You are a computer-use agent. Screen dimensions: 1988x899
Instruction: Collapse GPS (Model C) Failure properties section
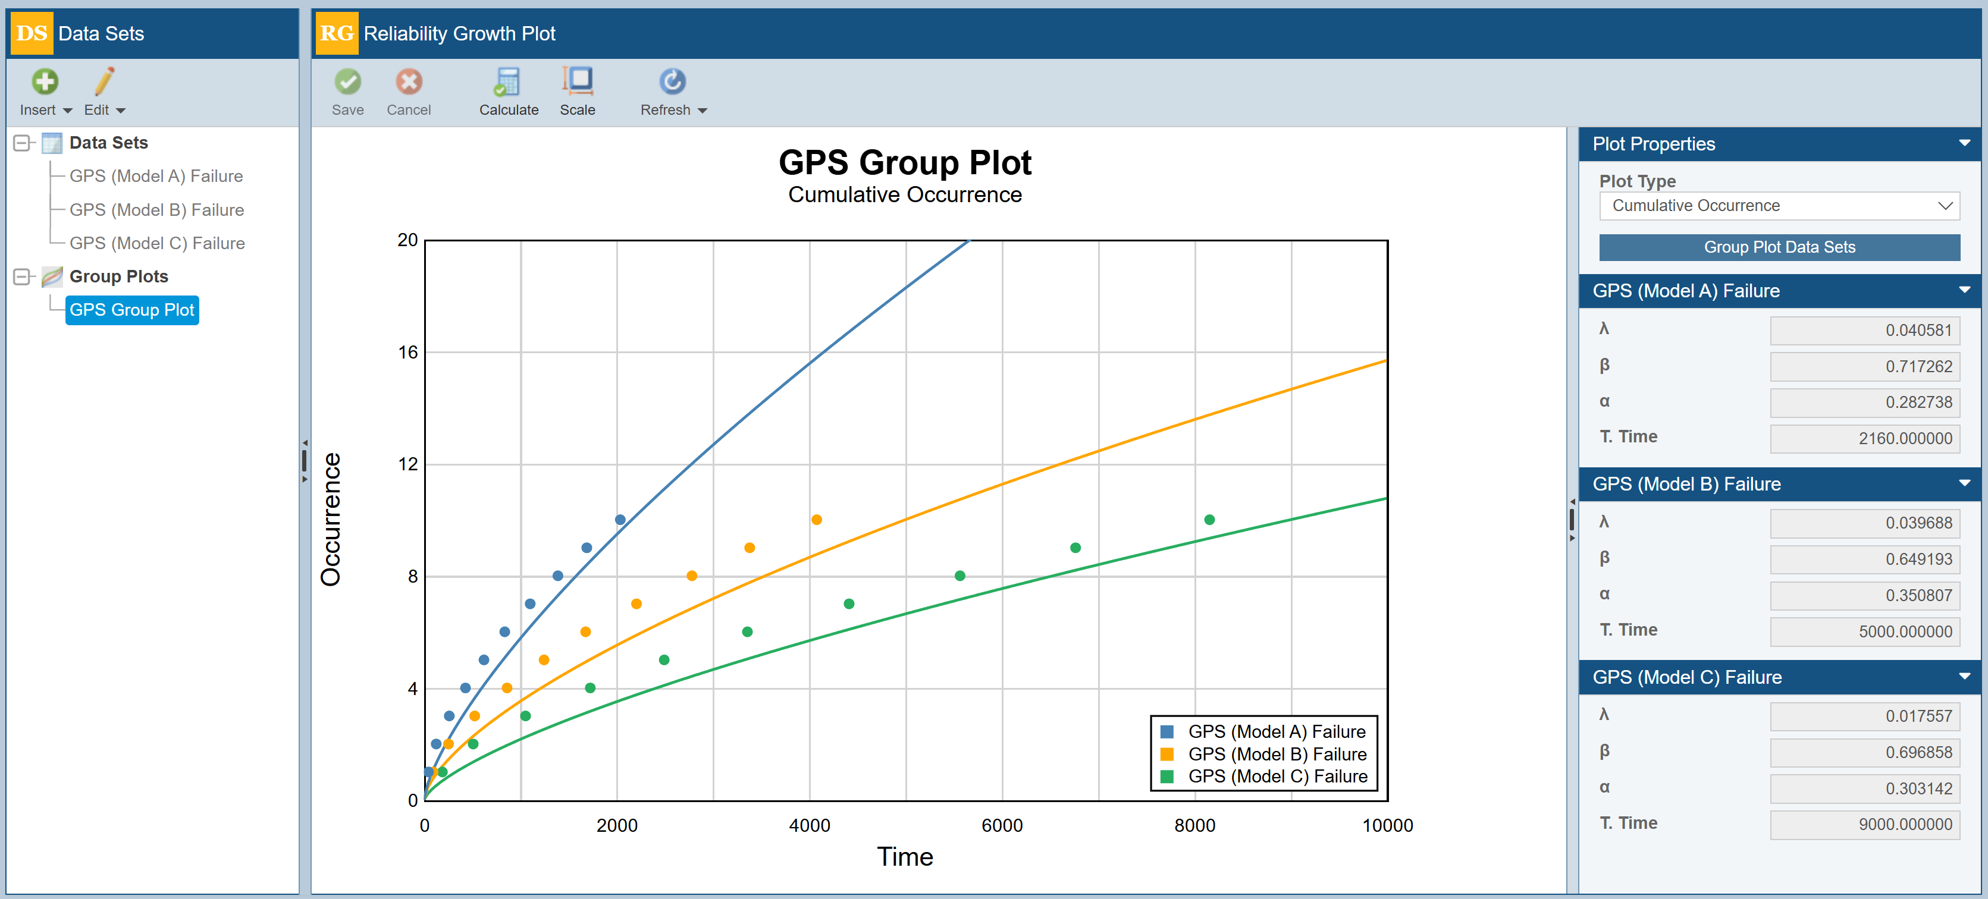[x=1964, y=677]
